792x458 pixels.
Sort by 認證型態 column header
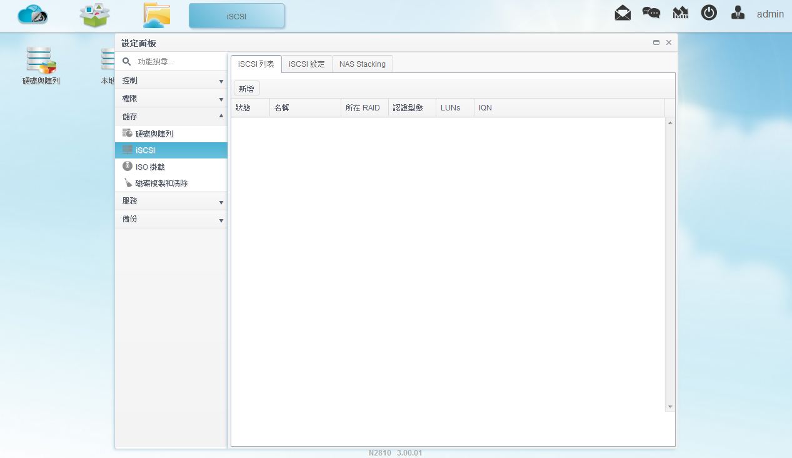click(413, 108)
